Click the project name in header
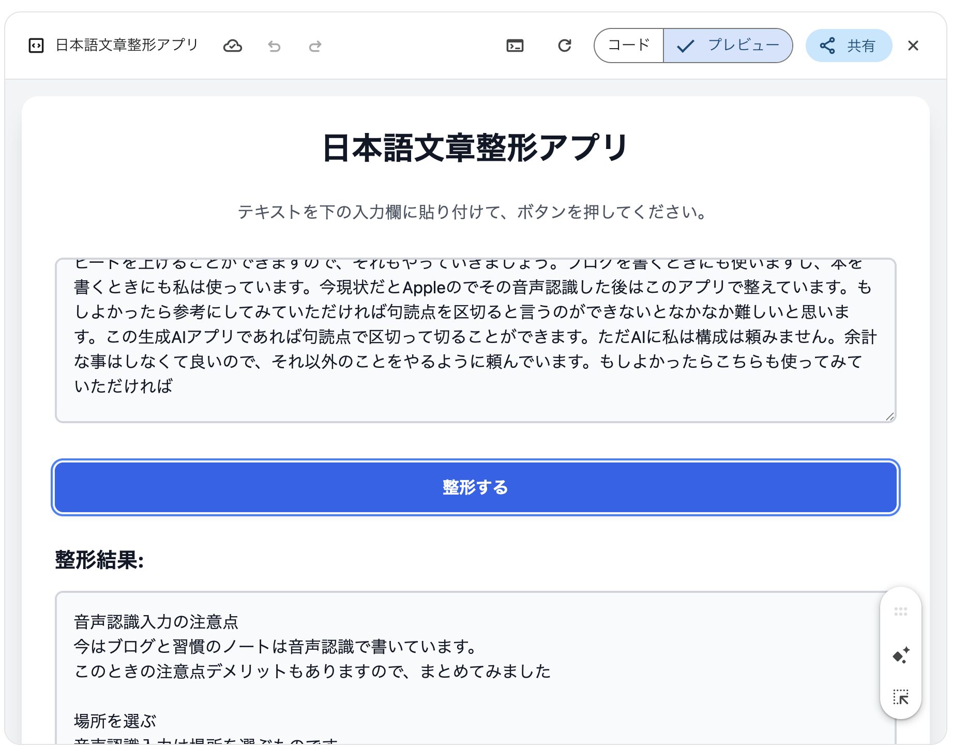Image resolution: width=967 pixels, height=746 pixels. (x=127, y=46)
